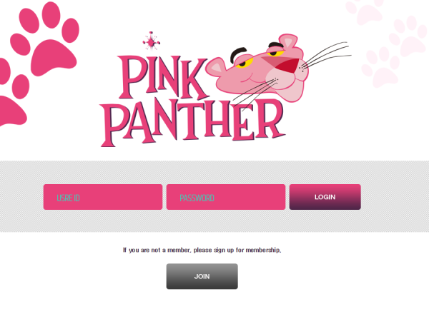Click the gray JOIN button
Screen dimensions: 429x314
click(202, 276)
